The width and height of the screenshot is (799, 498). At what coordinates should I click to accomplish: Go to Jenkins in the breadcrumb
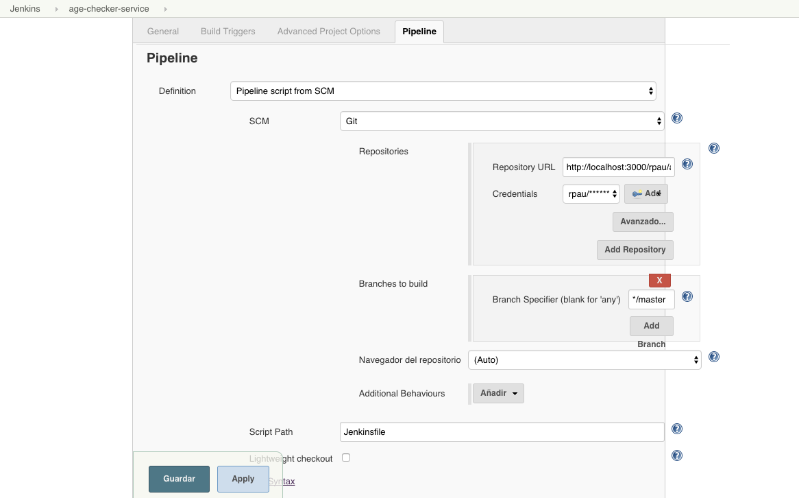[25, 9]
